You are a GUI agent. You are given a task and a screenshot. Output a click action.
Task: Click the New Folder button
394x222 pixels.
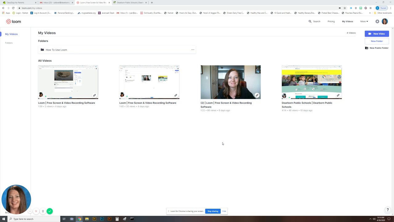tap(377, 41)
